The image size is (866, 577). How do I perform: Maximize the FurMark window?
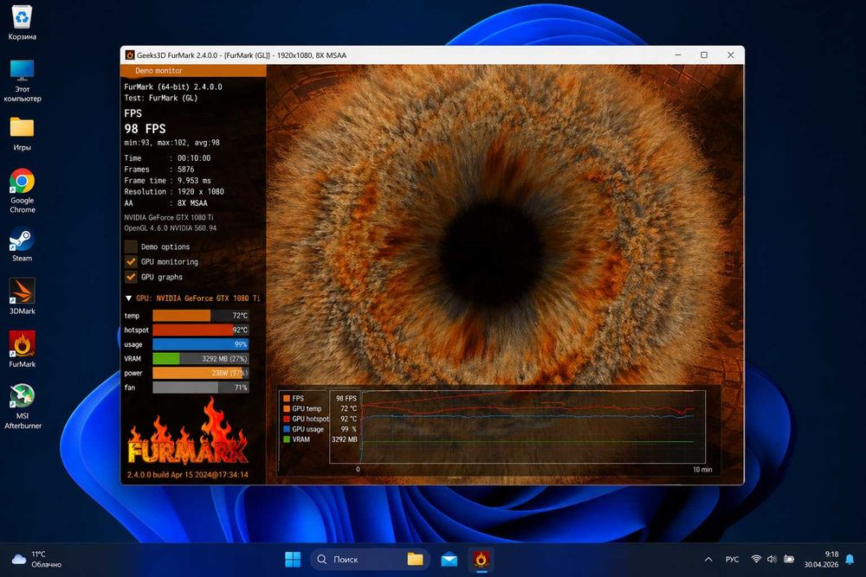[x=704, y=55]
